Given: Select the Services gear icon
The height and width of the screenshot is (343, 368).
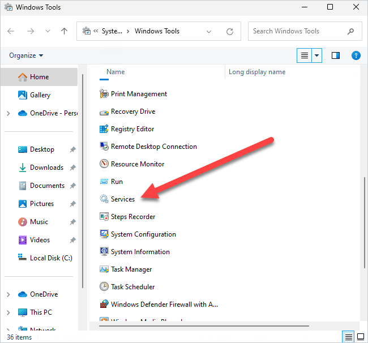Looking at the screenshot, I should click(104, 199).
